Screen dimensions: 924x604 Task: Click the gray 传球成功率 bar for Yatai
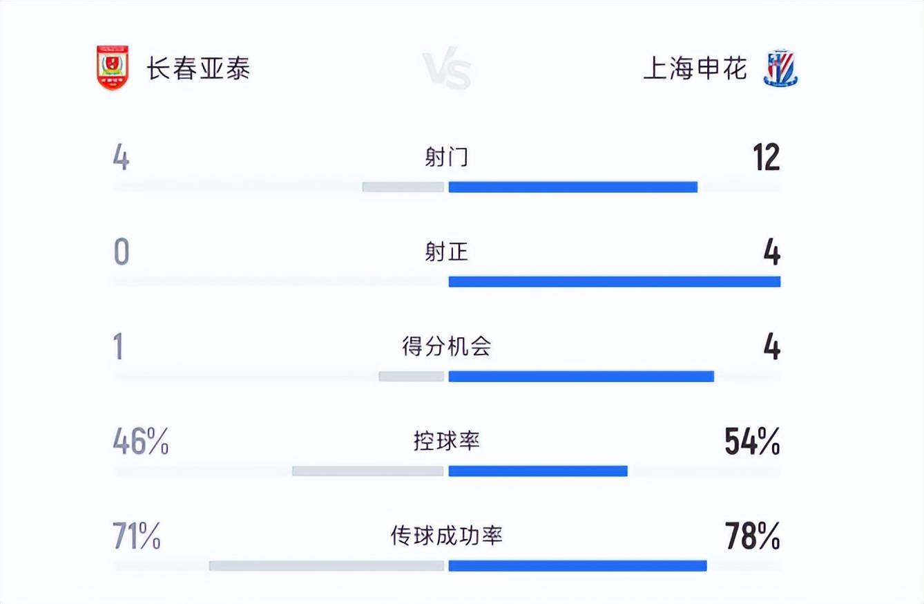pos(326,566)
